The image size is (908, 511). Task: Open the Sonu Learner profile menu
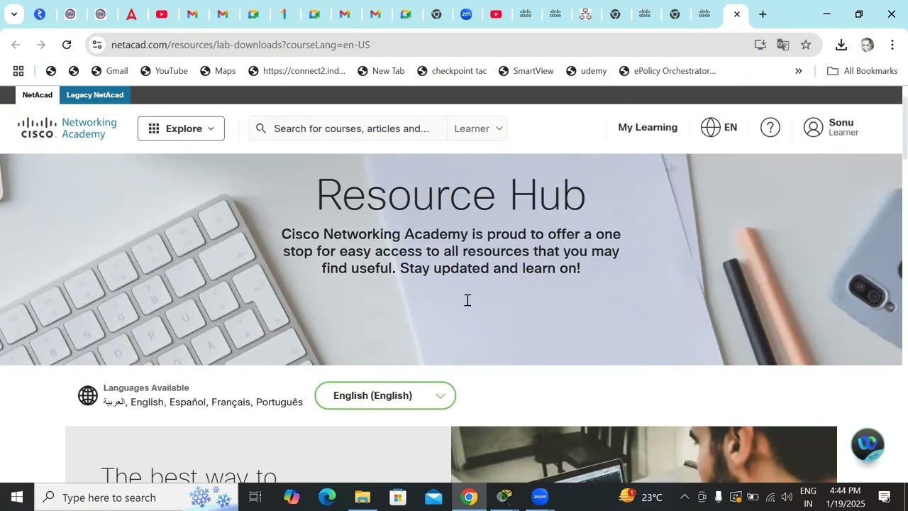click(x=831, y=128)
